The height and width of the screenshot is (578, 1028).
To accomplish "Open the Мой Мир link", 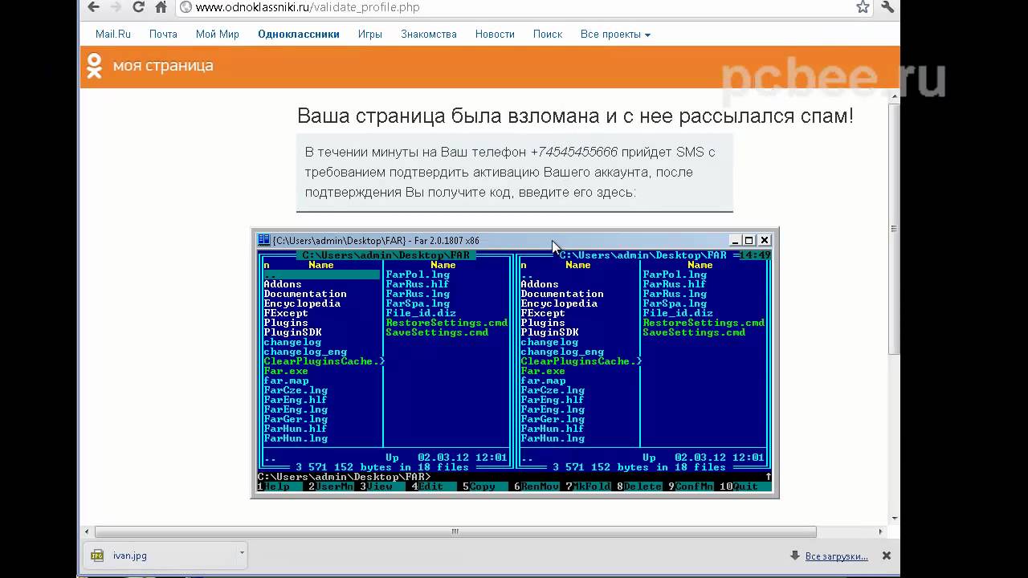I will click(x=218, y=35).
